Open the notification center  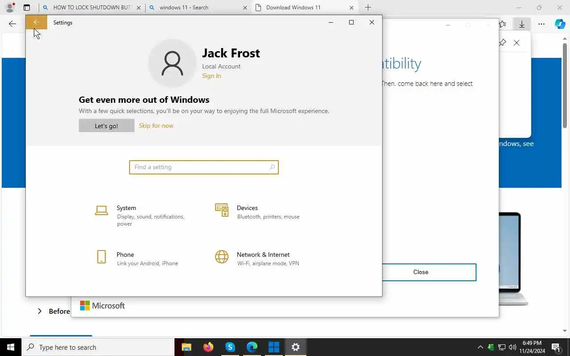556,347
